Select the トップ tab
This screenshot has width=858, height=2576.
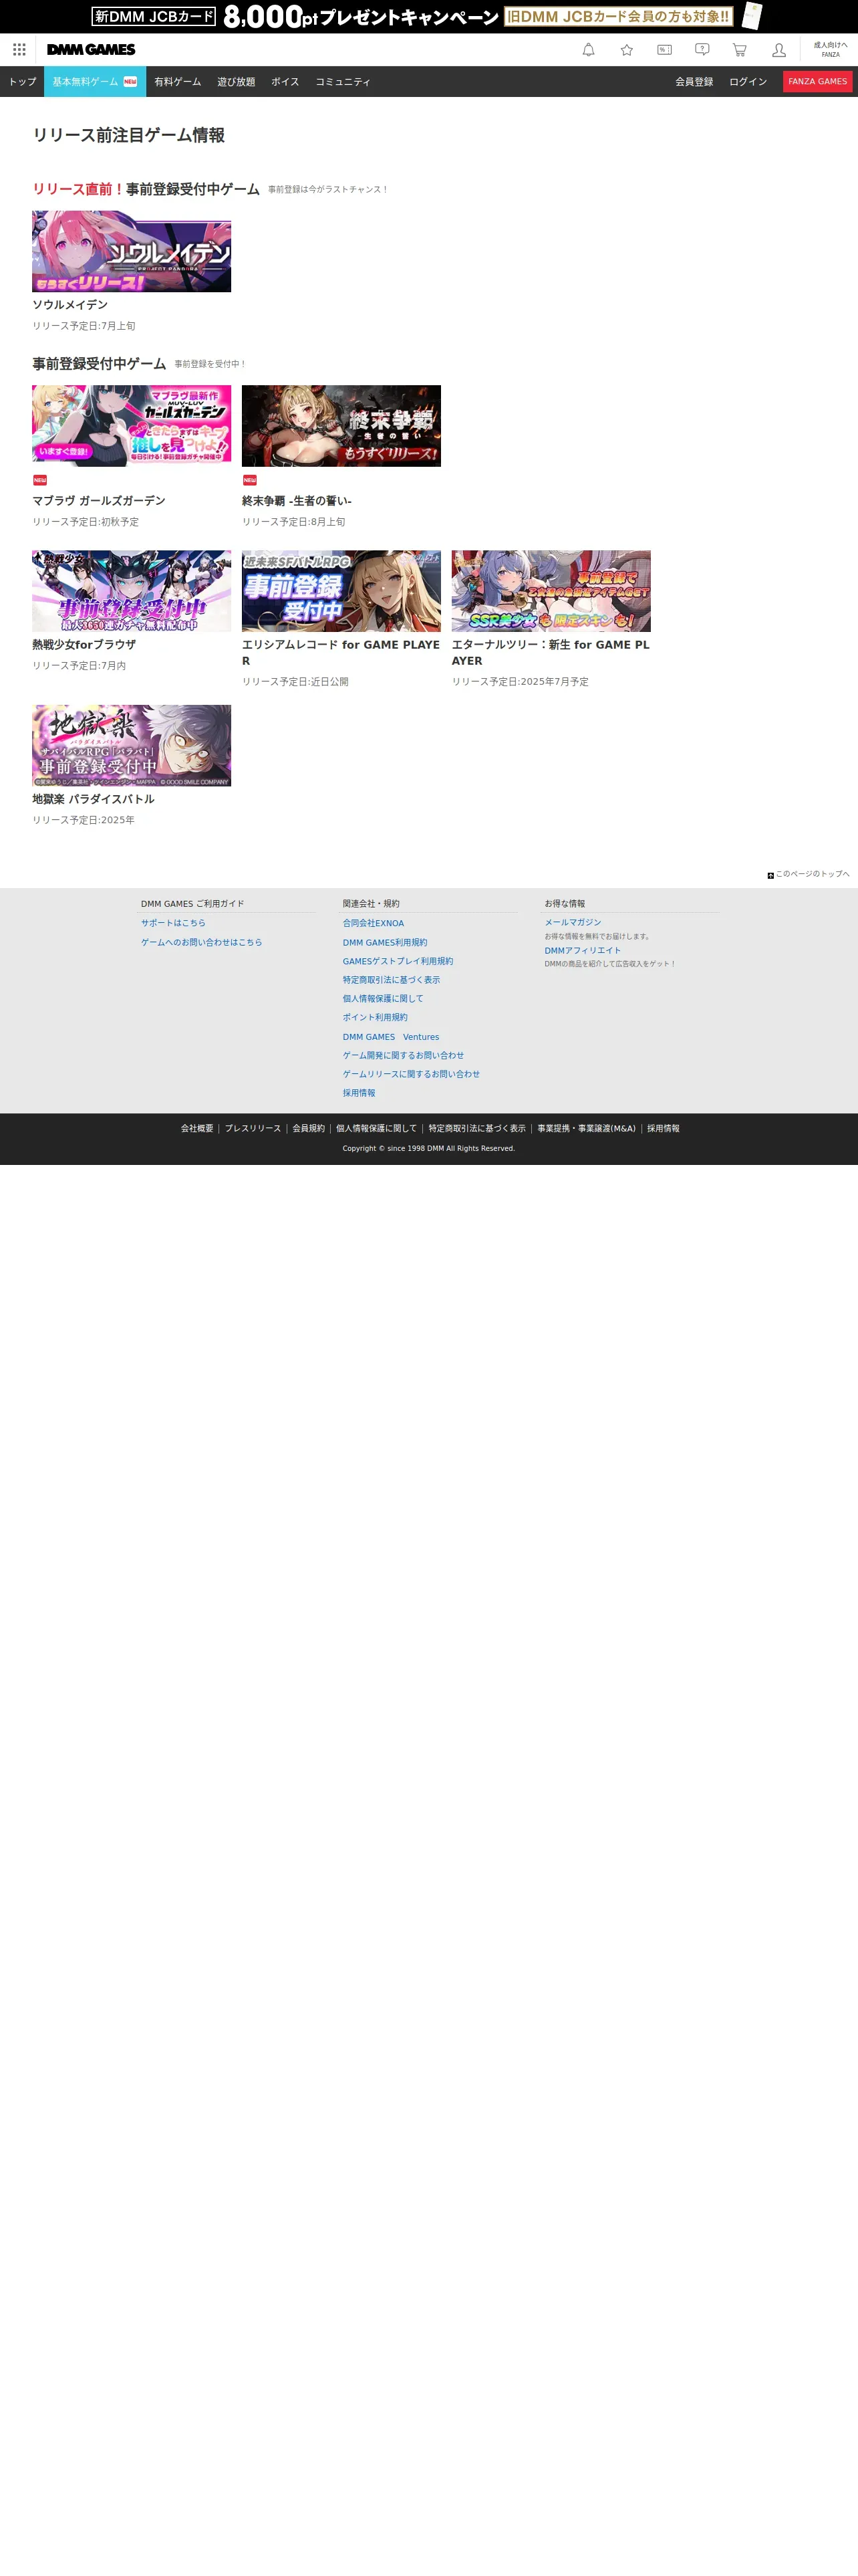(x=22, y=82)
